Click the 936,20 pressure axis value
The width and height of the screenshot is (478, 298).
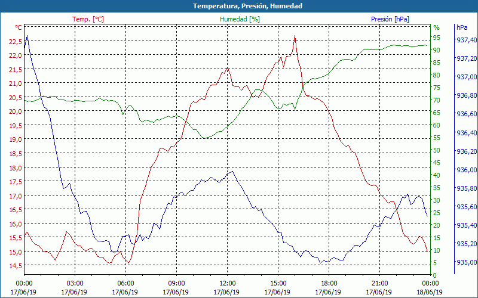coord(465,151)
